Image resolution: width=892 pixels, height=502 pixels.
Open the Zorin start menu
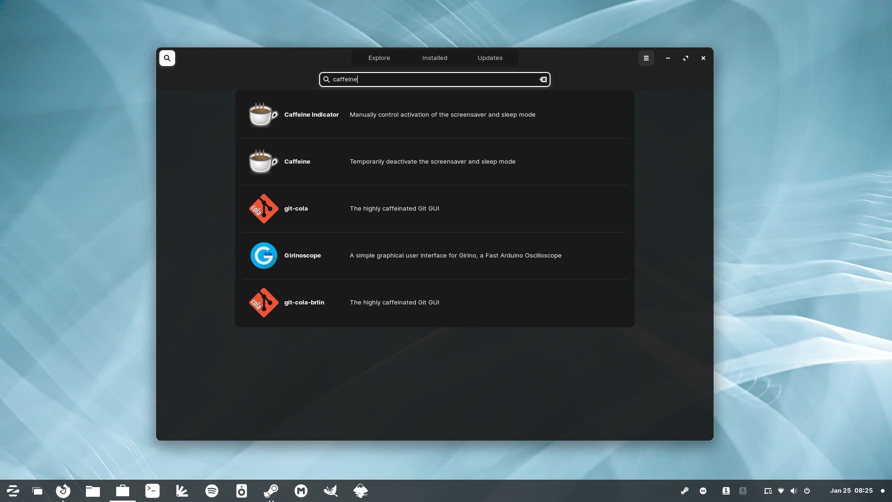click(13, 491)
